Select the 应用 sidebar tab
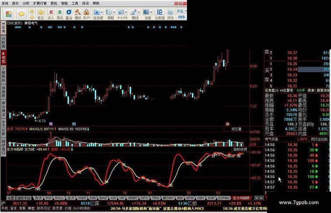331x213 pixels. click(x=4, y=28)
